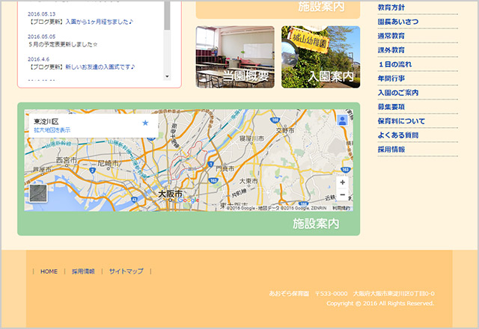Click the Google account icon on map

click(x=342, y=120)
